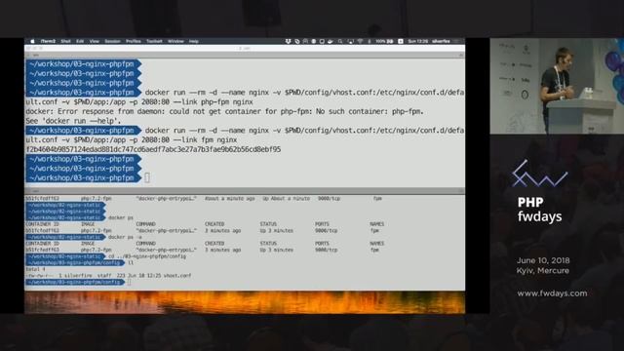The height and width of the screenshot is (351, 624).
Task: Click 'About a minute ago' in bottom pane
Action: click(x=230, y=198)
